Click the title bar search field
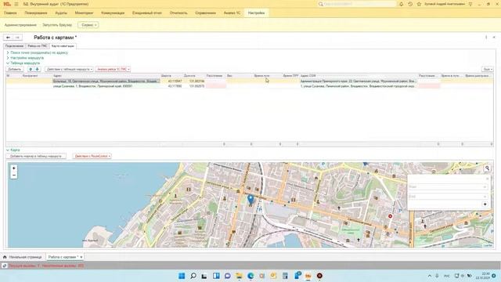Screen dimensions: 501x282 (357, 4)
